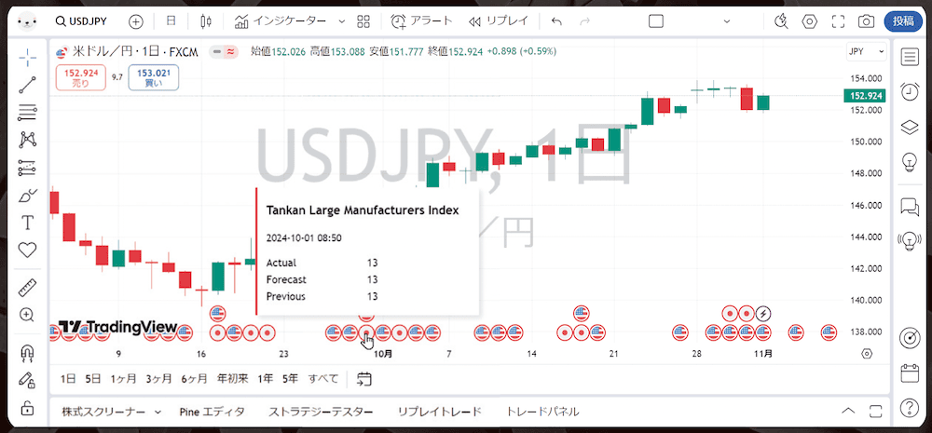Open the object tree layers panel
The width and height of the screenshot is (932, 433).
click(909, 128)
